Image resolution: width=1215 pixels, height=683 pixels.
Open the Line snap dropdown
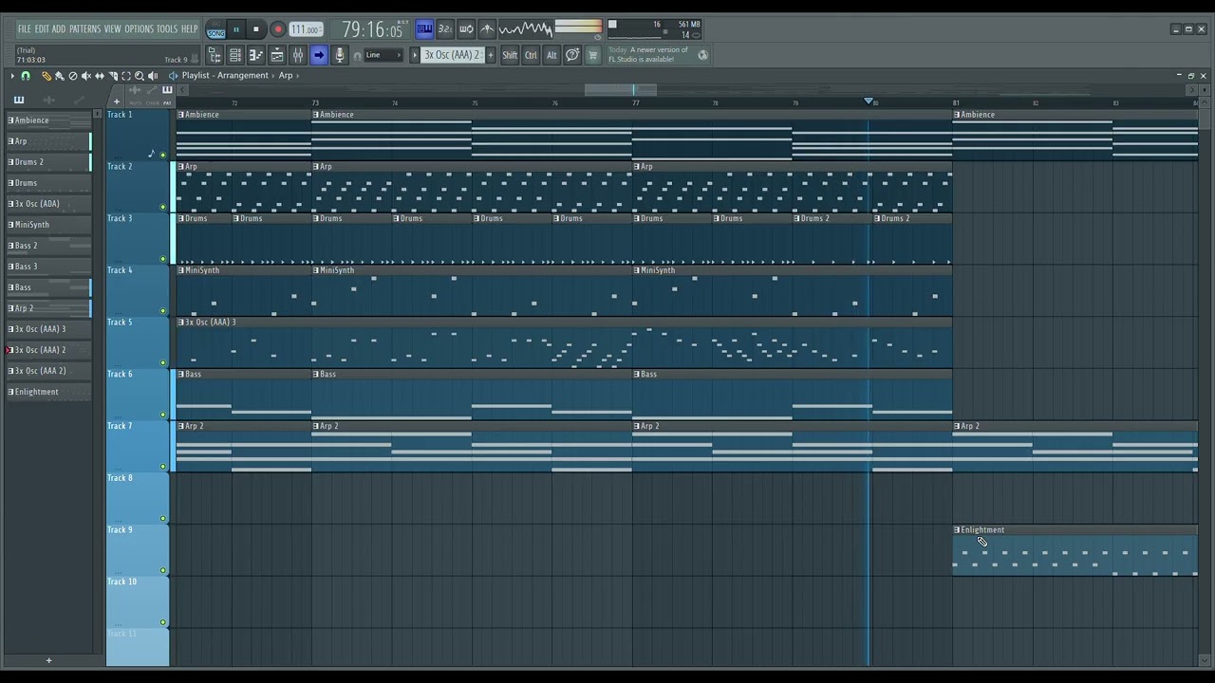click(x=383, y=55)
